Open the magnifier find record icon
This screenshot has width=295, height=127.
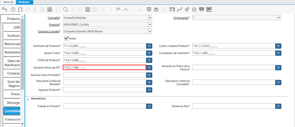tap(65, 9)
